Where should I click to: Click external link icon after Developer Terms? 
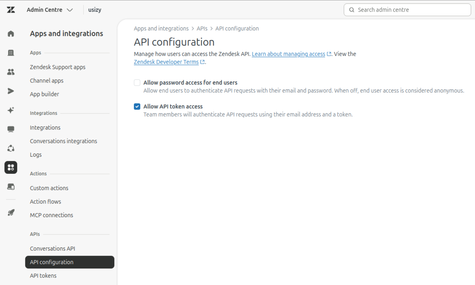click(202, 62)
